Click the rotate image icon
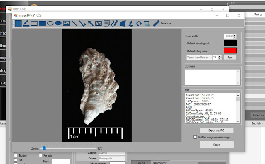Screen dimensions: 265x164 [139, 23]
